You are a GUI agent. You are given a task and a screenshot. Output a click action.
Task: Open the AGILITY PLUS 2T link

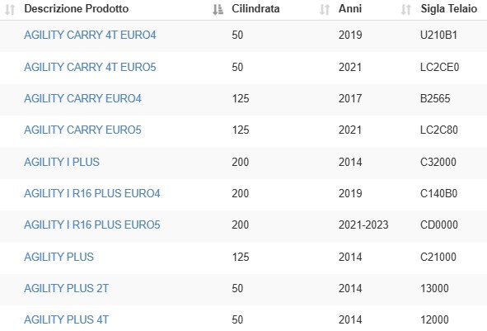66,288
